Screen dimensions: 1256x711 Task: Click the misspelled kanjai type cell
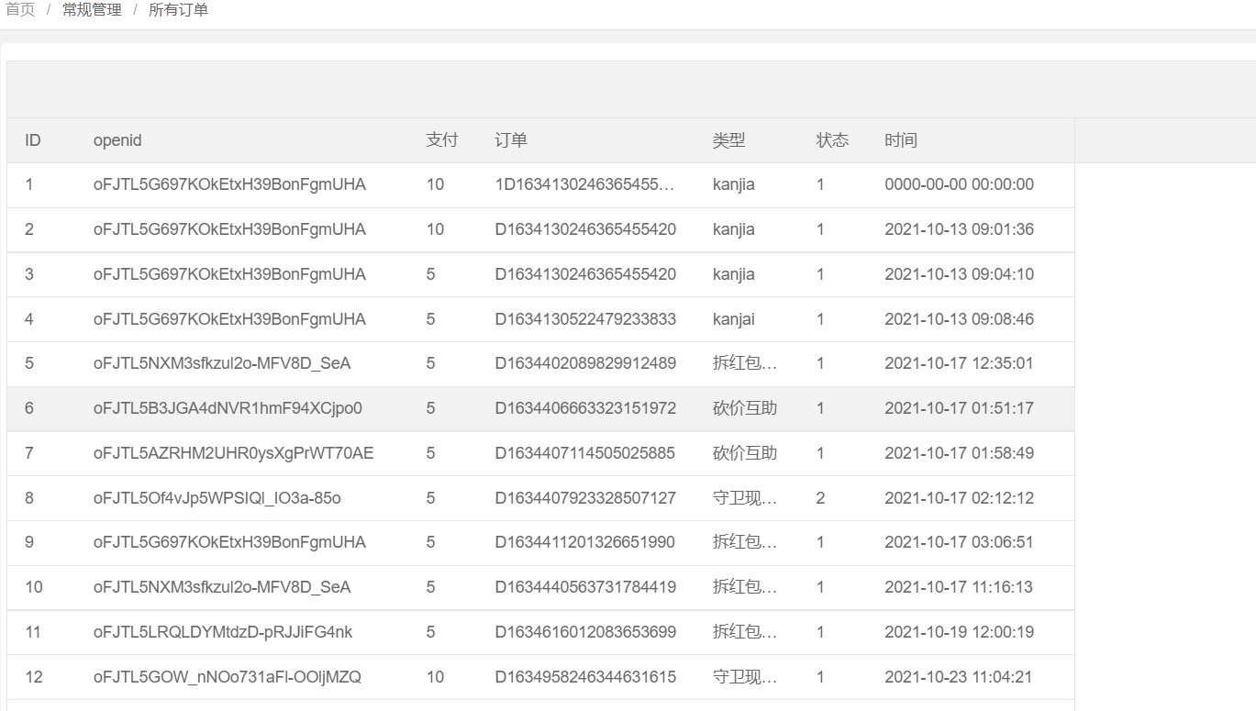tap(733, 319)
